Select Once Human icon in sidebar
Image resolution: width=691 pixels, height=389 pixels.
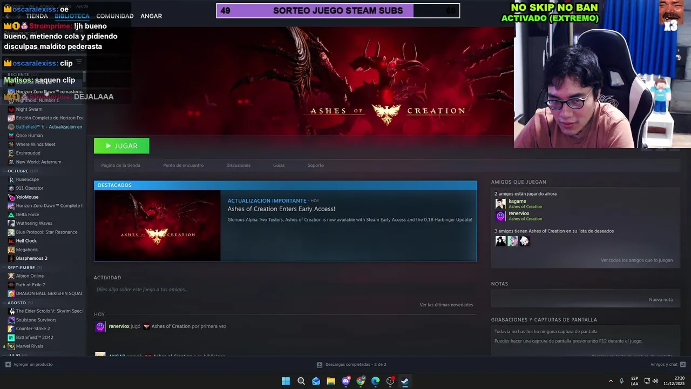pyautogui.click(x=11, y=136)
